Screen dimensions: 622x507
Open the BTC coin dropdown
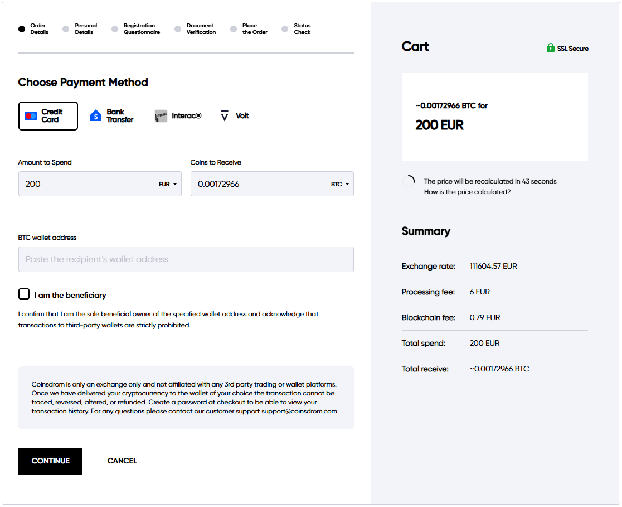[x=340, y=184]
